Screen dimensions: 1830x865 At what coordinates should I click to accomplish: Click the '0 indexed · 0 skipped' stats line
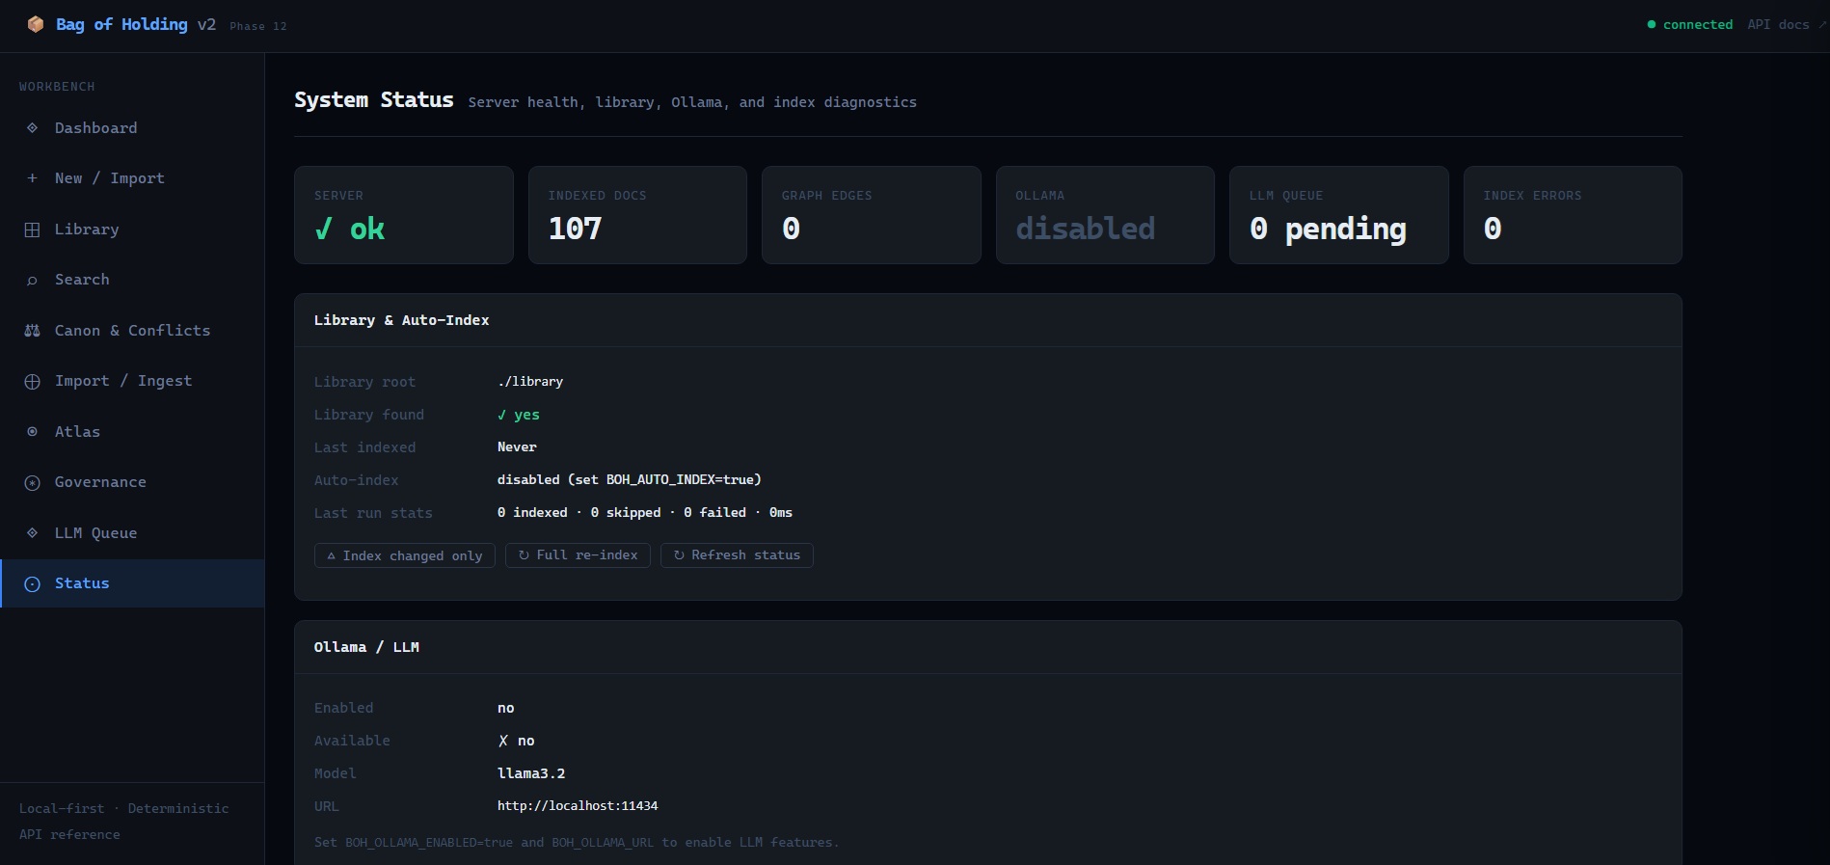(x=645, y=513)
